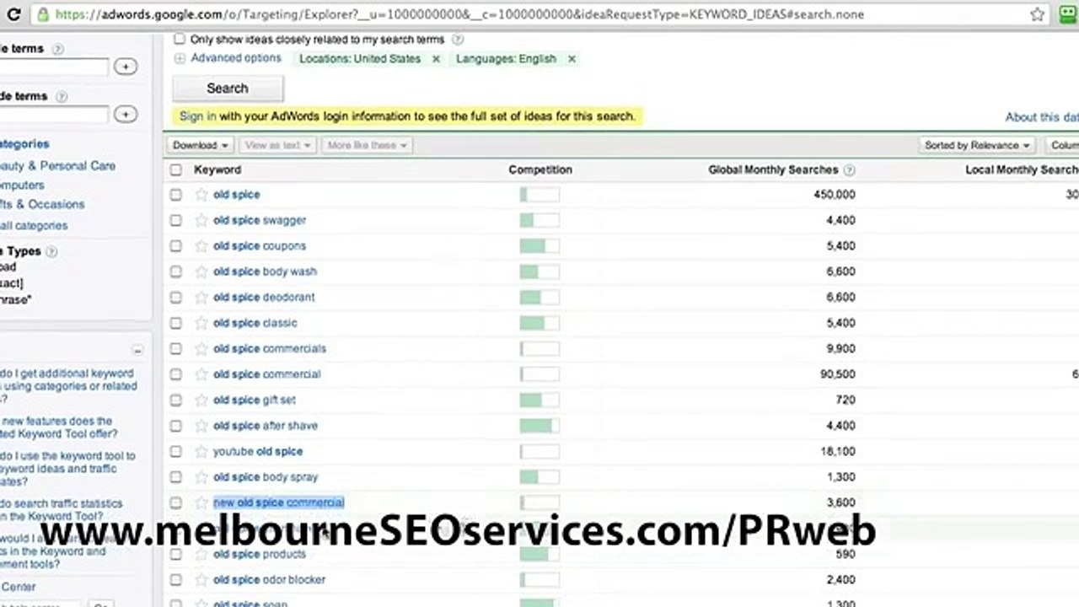Click the competition bar for 'old spice'
The image size is (1079, 607).
[x=539, y=195]
